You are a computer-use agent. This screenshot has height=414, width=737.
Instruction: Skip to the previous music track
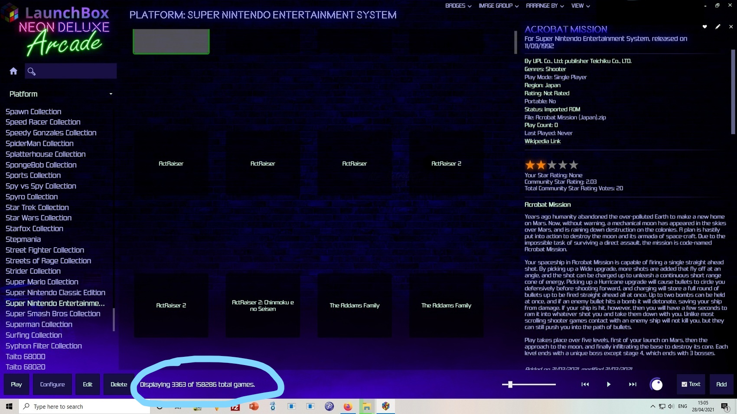point(585,384)
